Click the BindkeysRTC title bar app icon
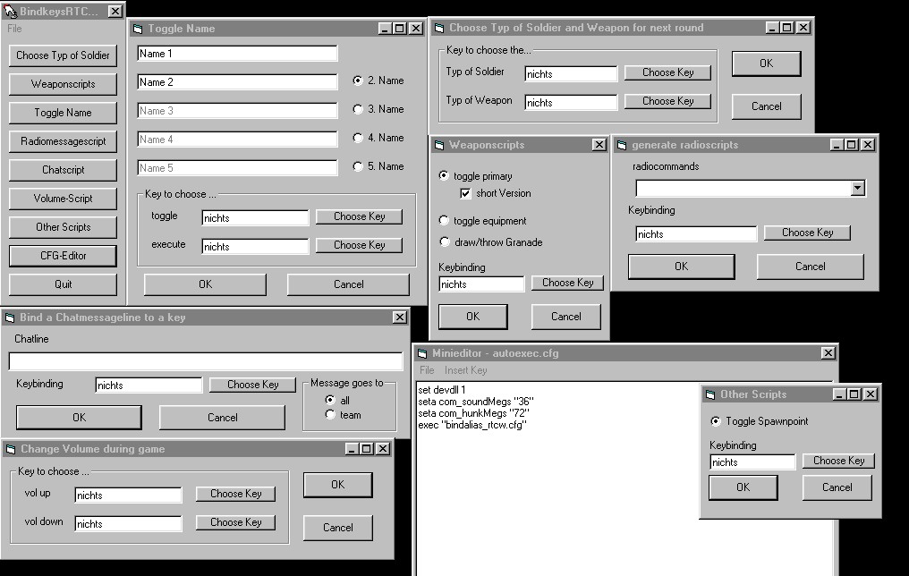The width and height of the screenshot is (909, 576). coord(10,11)
